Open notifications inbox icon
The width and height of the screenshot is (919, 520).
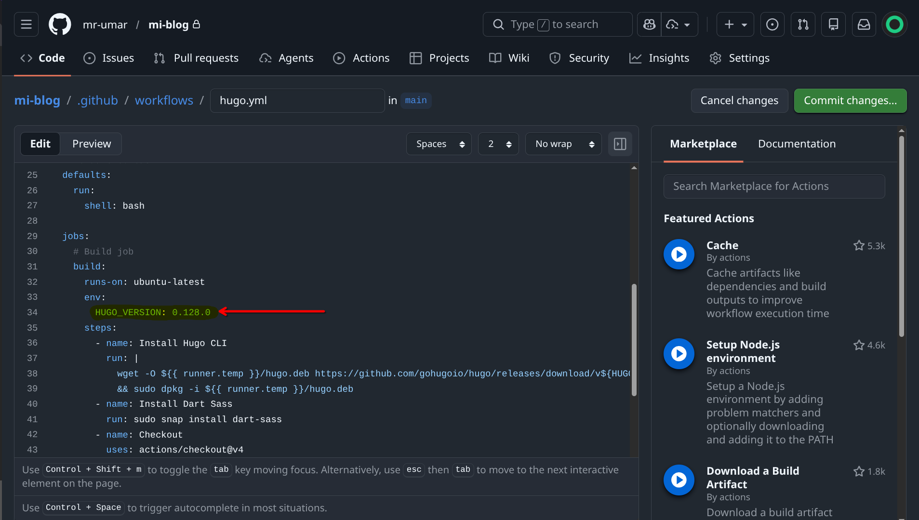(864, 25)
